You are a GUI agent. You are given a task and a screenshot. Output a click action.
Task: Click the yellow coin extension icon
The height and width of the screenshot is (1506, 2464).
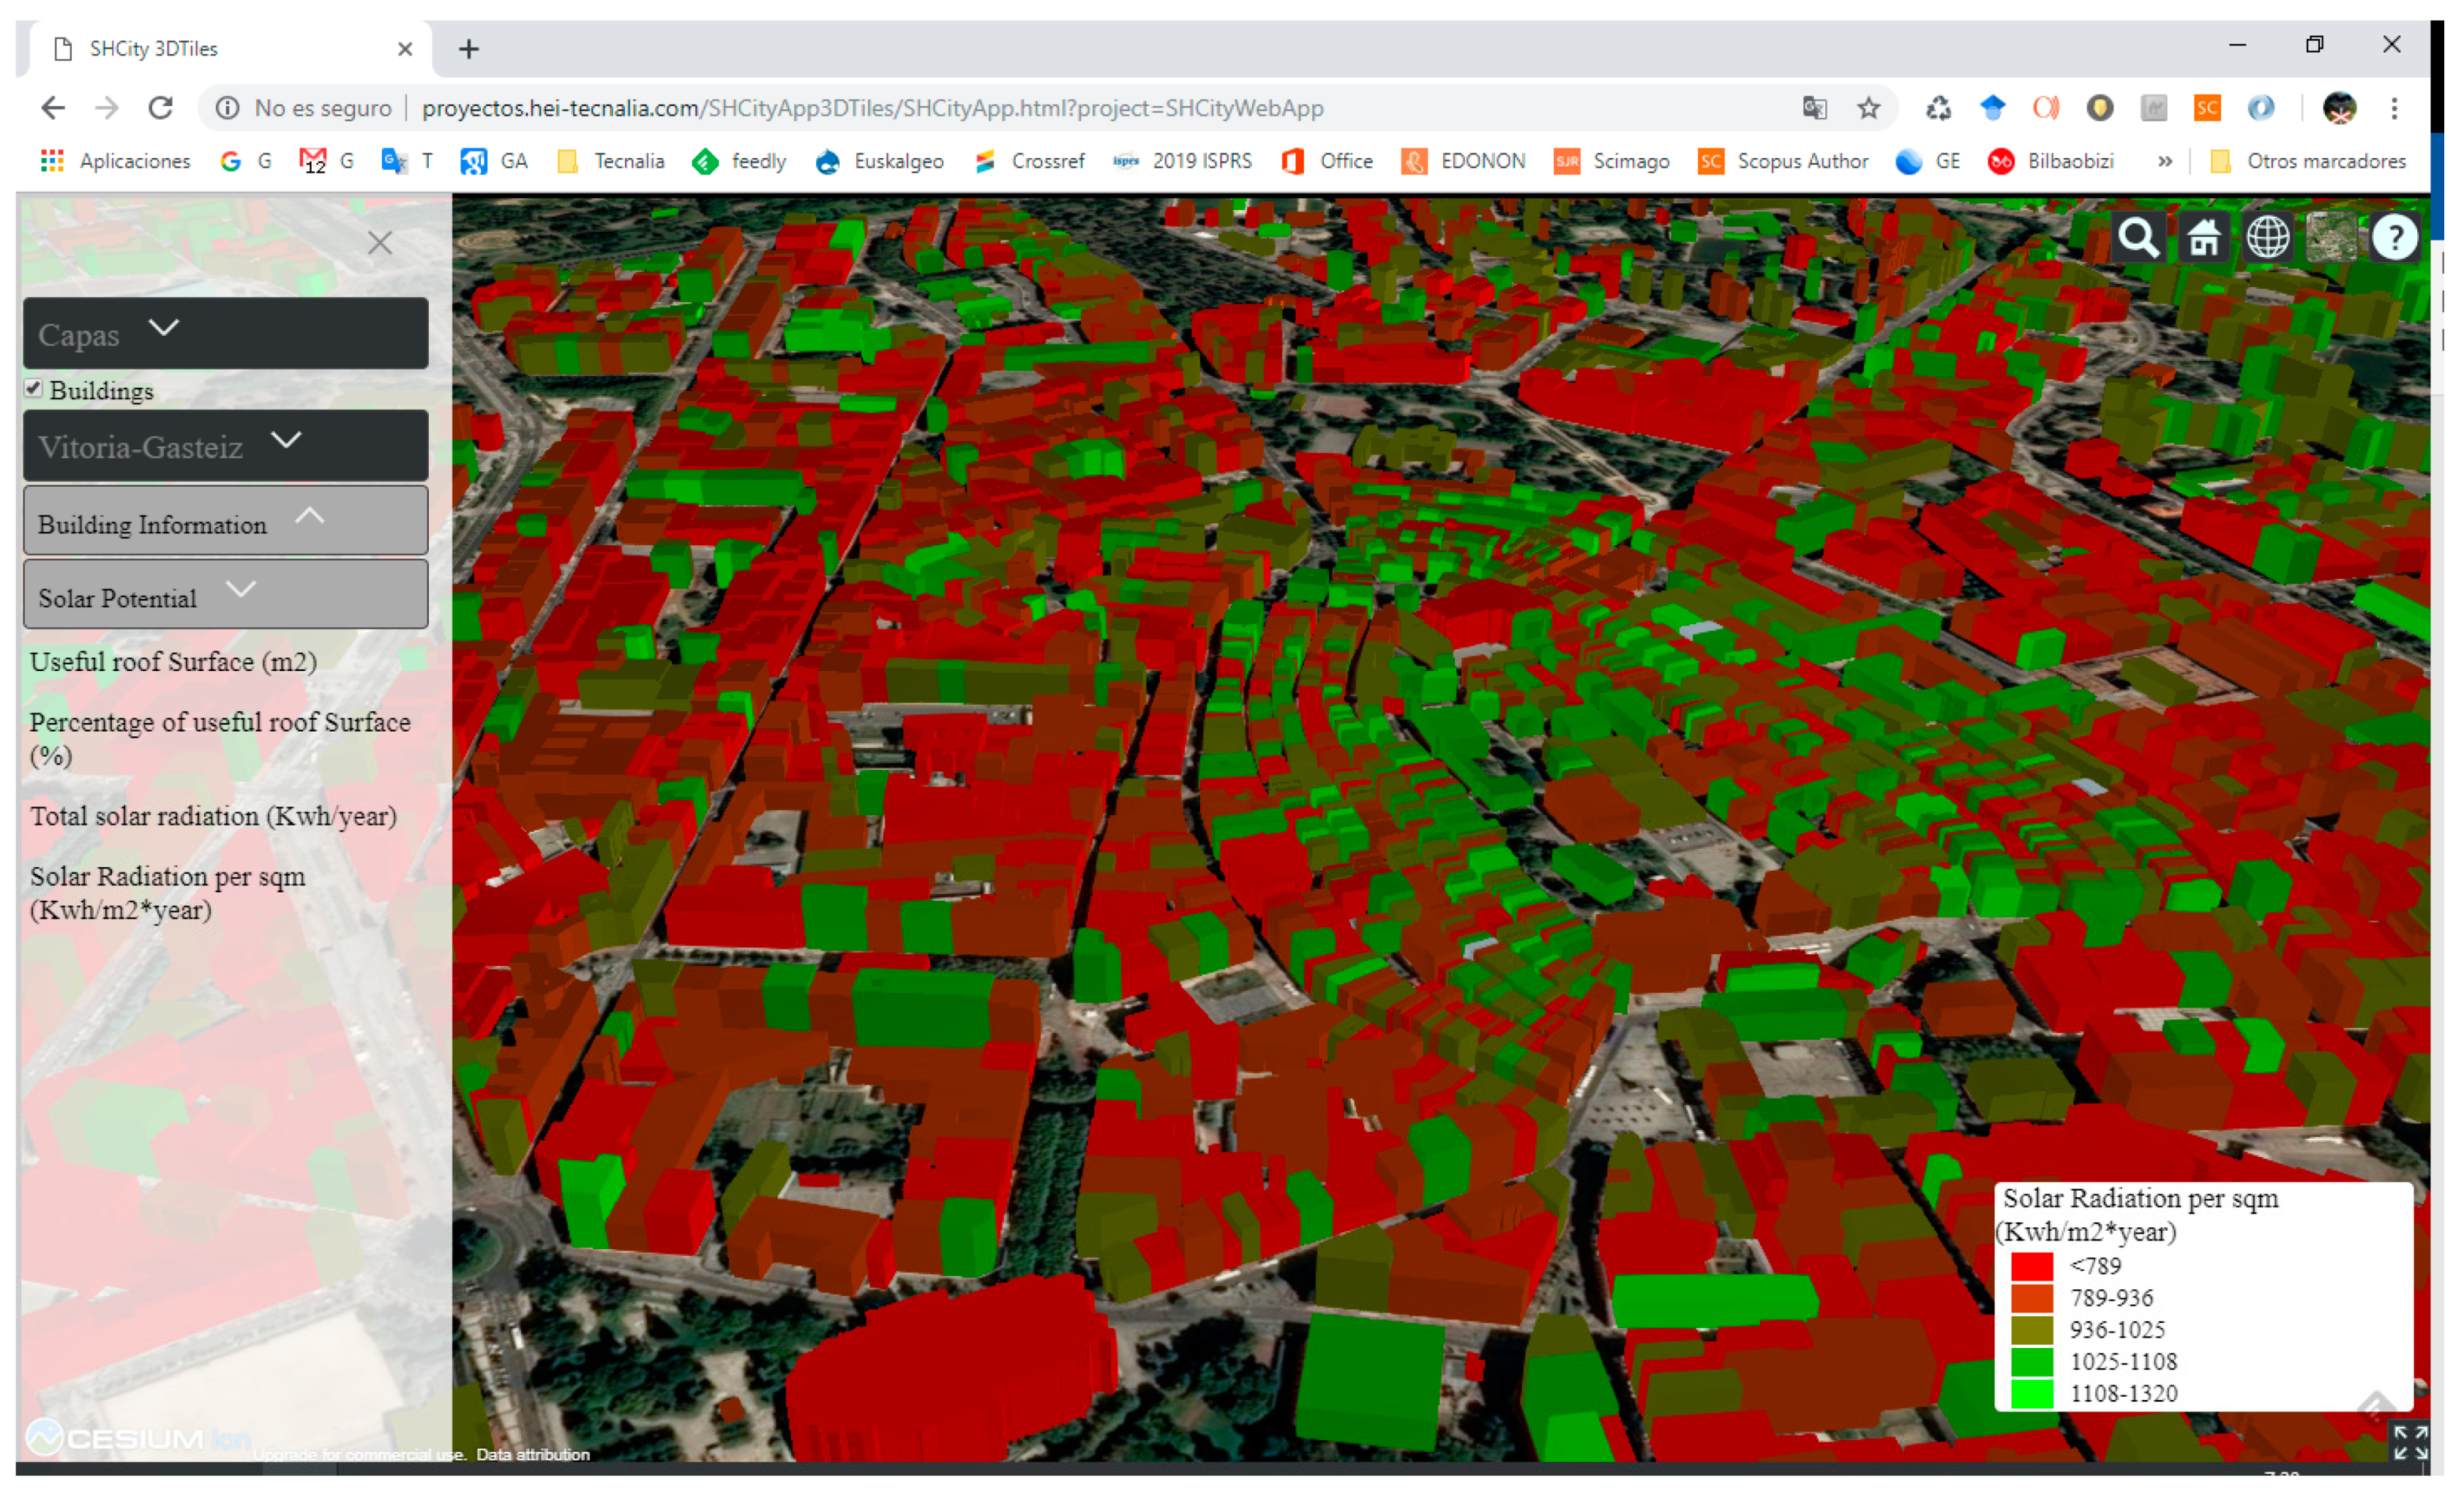coord(2099,108)
